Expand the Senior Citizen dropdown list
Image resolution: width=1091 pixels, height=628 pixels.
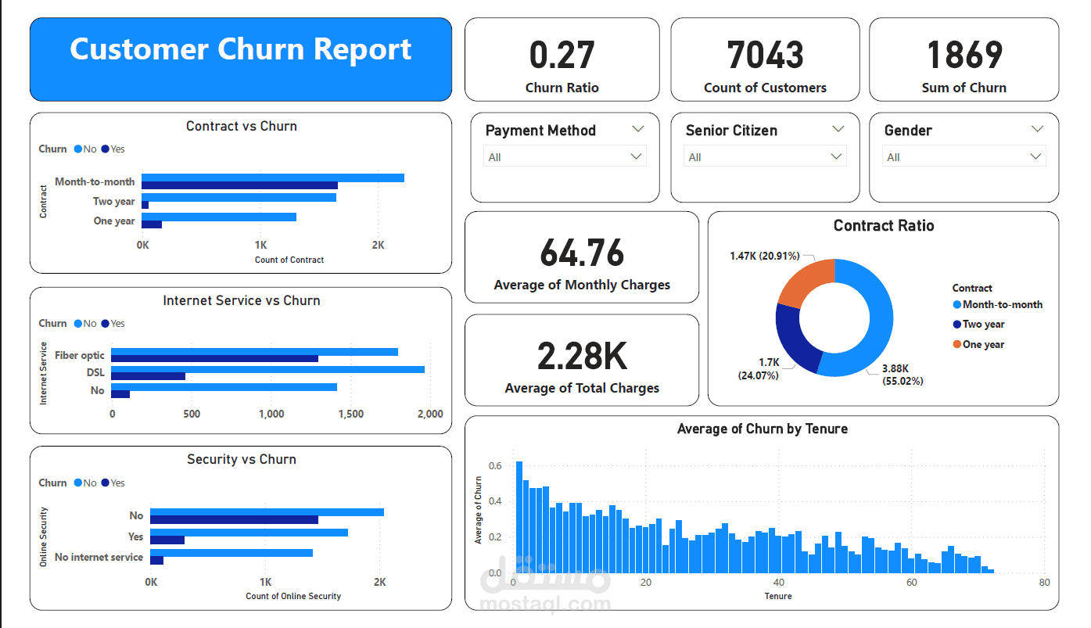coord(838,156)
